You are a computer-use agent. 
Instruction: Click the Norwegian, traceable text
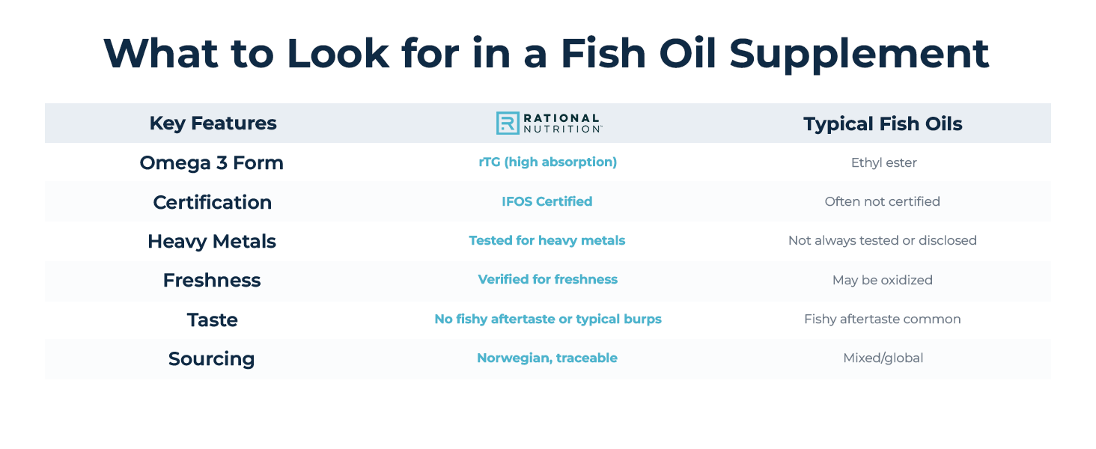pos(547,358)
